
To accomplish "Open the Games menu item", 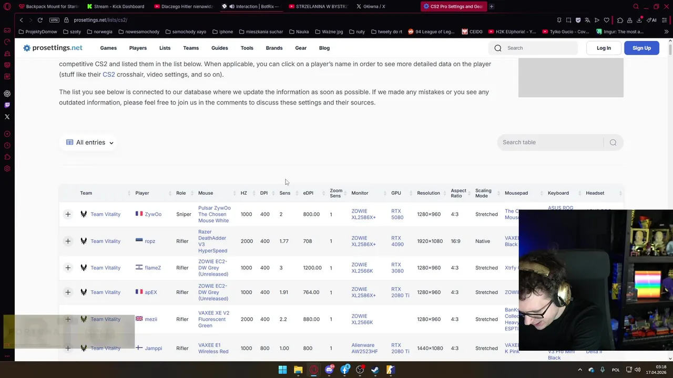I will [x=108, y=48].
